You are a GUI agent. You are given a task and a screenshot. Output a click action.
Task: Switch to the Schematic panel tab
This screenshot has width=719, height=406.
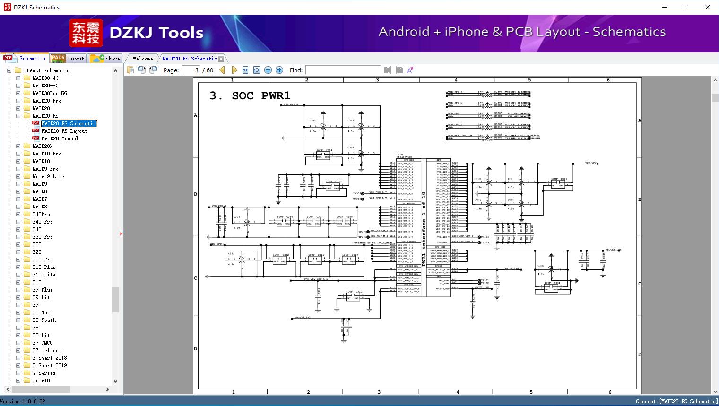click(25, 58)
